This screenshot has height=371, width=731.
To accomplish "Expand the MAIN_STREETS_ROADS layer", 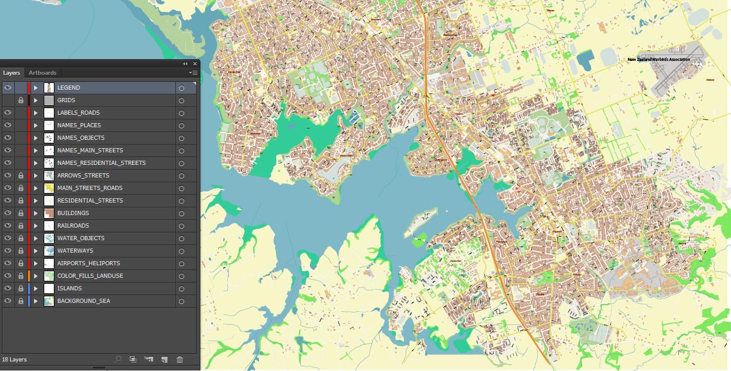I will point(36,188).
